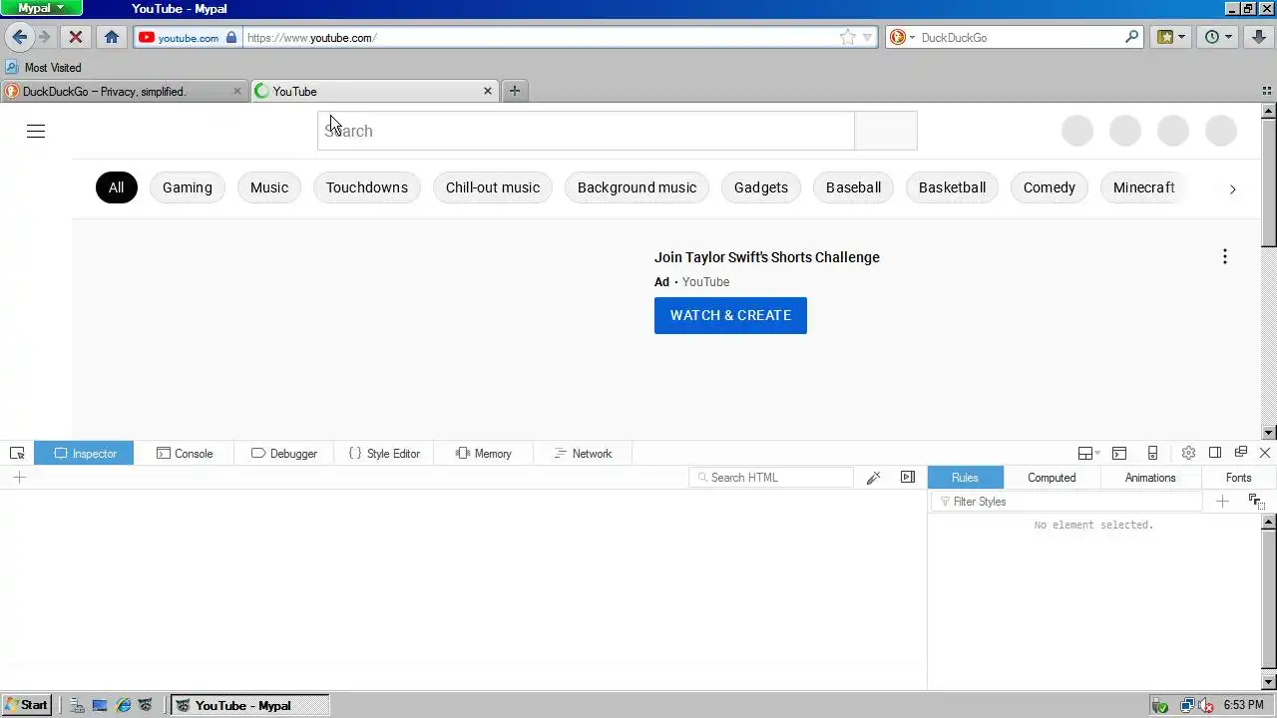Launch Internet Explorer from the quick launch
This screenshot has width=1277, height=718.
click(x=123, y=705)
